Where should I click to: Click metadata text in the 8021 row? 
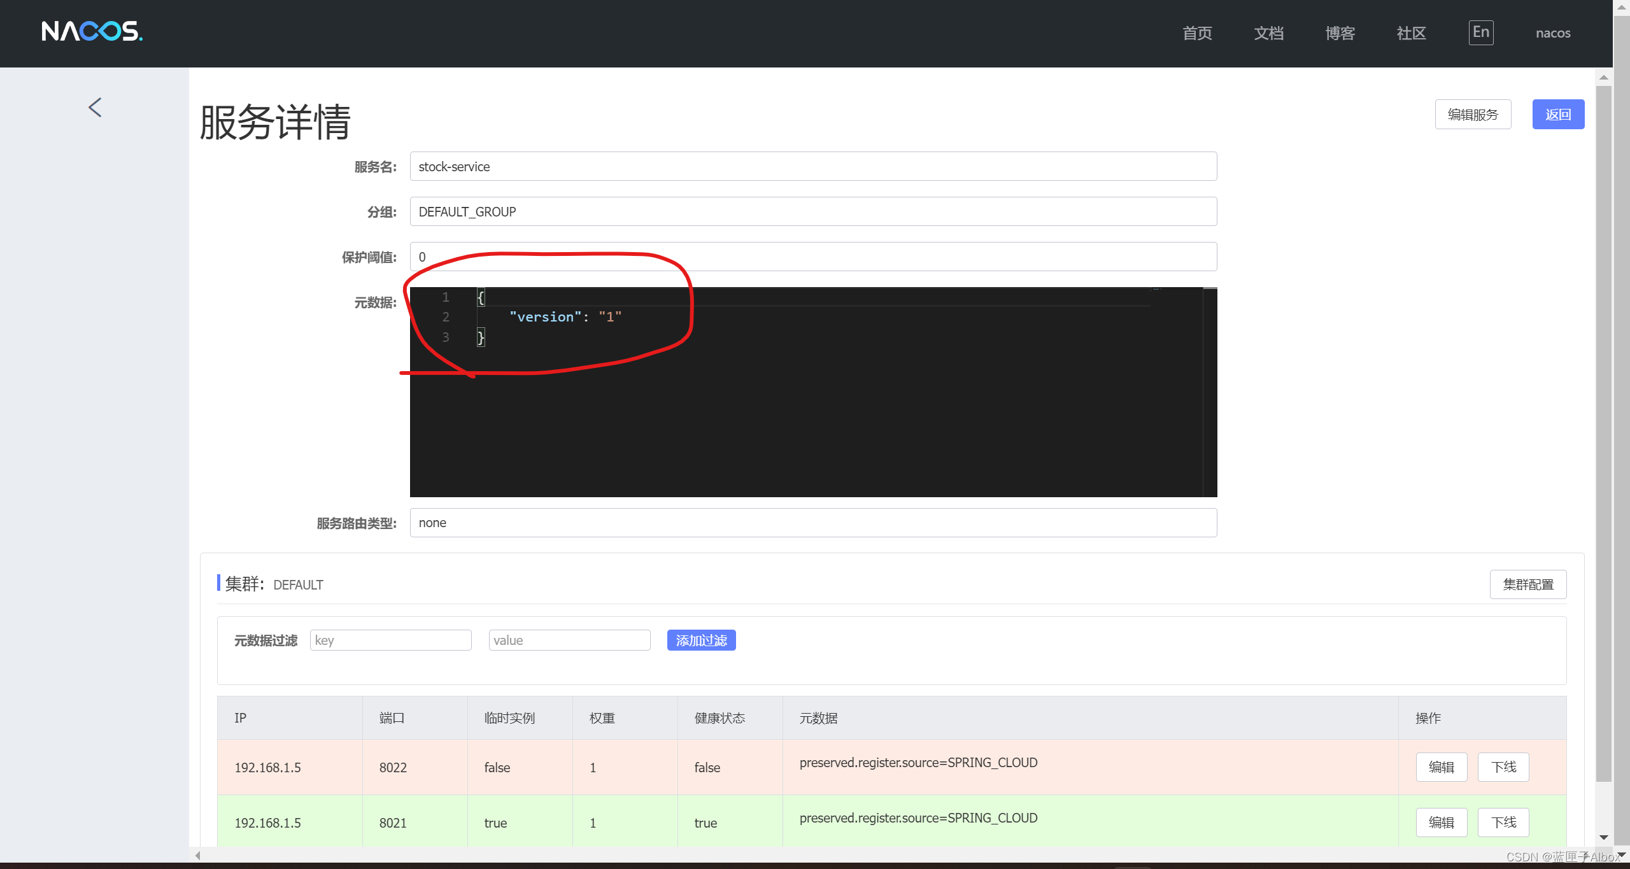[918, 818]
